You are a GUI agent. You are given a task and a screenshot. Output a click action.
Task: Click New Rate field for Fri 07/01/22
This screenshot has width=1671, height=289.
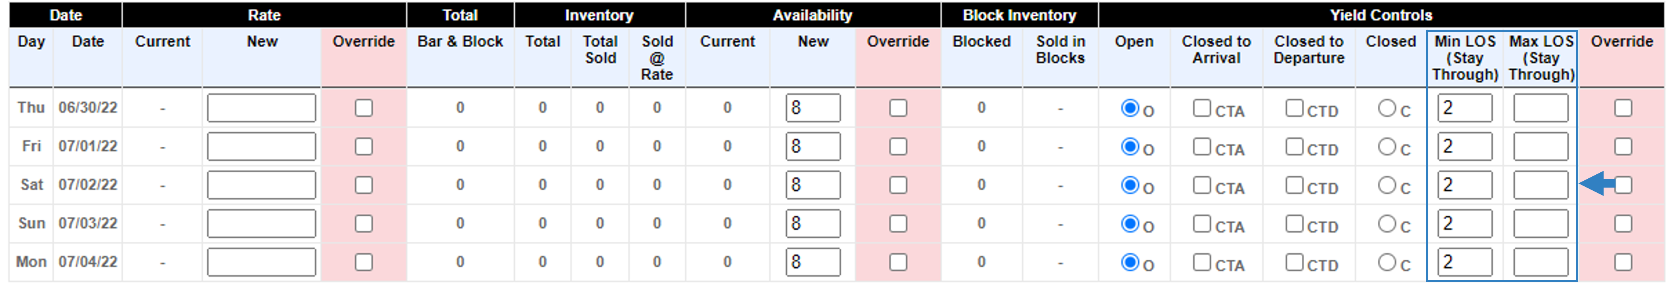[262, 147]
